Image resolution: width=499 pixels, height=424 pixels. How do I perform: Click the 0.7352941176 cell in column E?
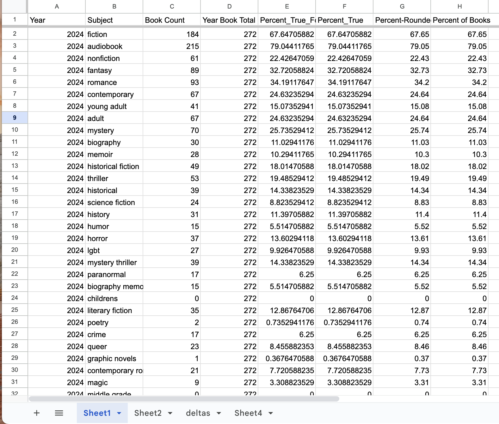pos(287,322)
